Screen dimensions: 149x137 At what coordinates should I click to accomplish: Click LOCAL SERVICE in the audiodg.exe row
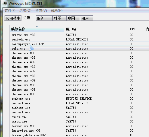77,39
